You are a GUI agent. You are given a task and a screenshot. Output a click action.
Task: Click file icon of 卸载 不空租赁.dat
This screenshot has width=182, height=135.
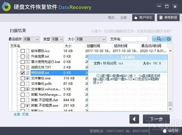click(x=28, y=100)
